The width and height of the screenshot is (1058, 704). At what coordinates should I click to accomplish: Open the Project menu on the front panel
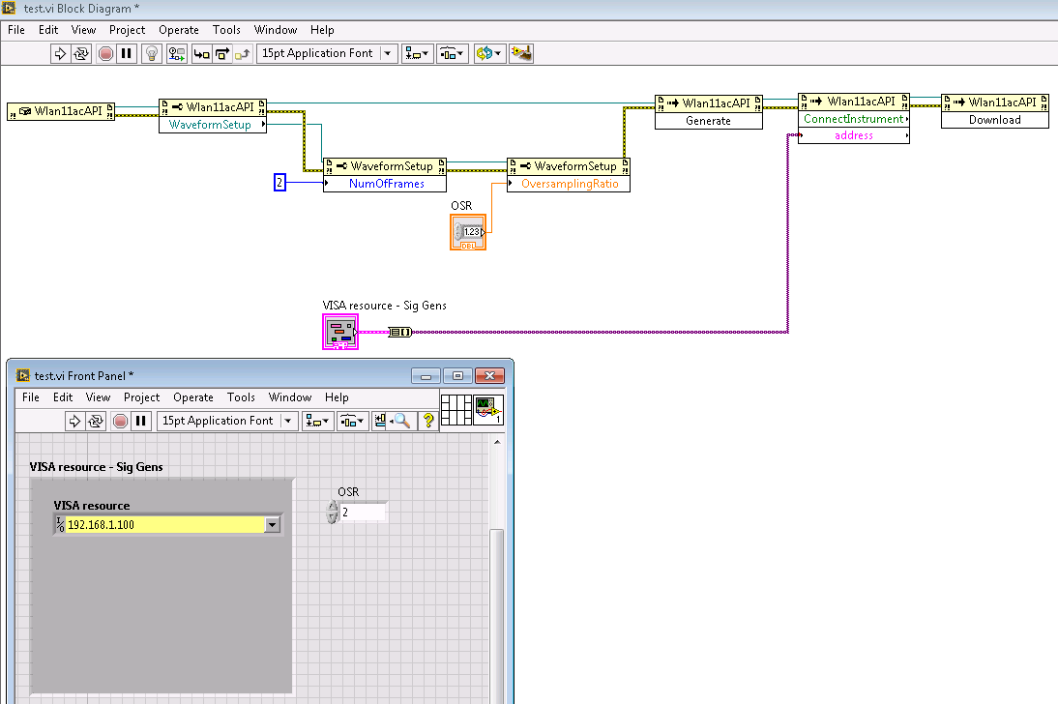pos(141,397)
